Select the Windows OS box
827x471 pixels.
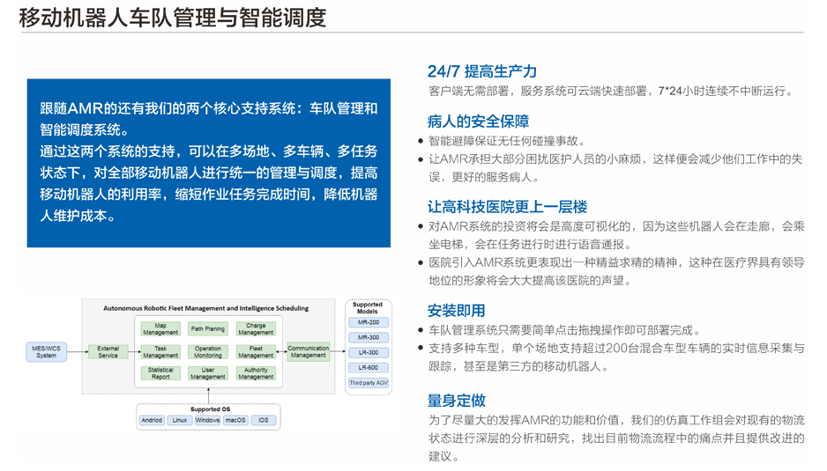point(208,421)
